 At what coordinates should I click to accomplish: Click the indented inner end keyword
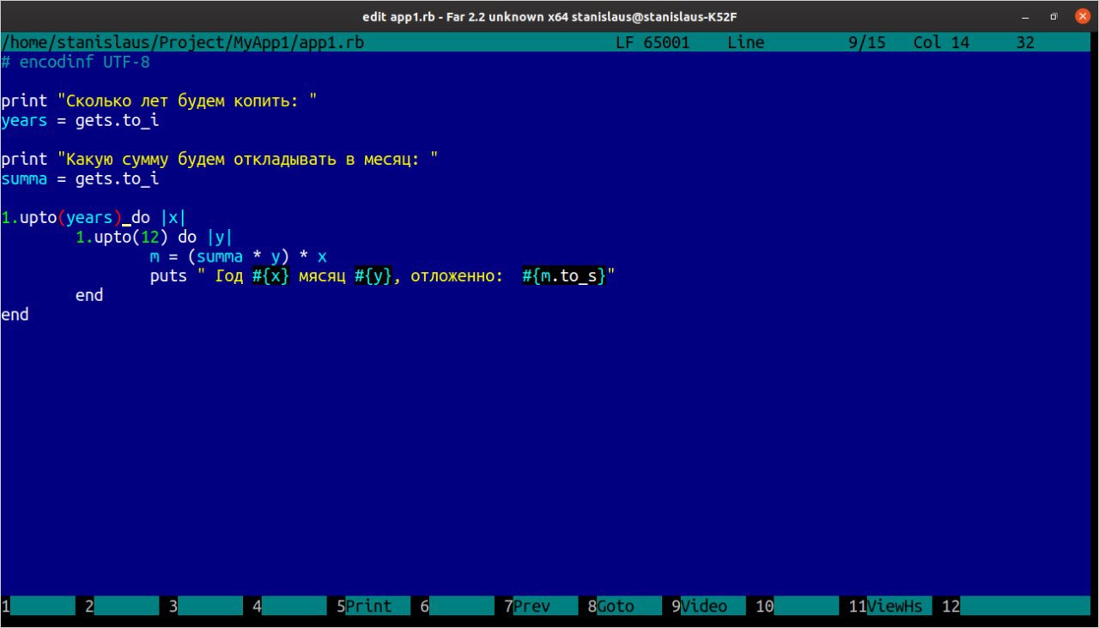click(x=89, y=295)
